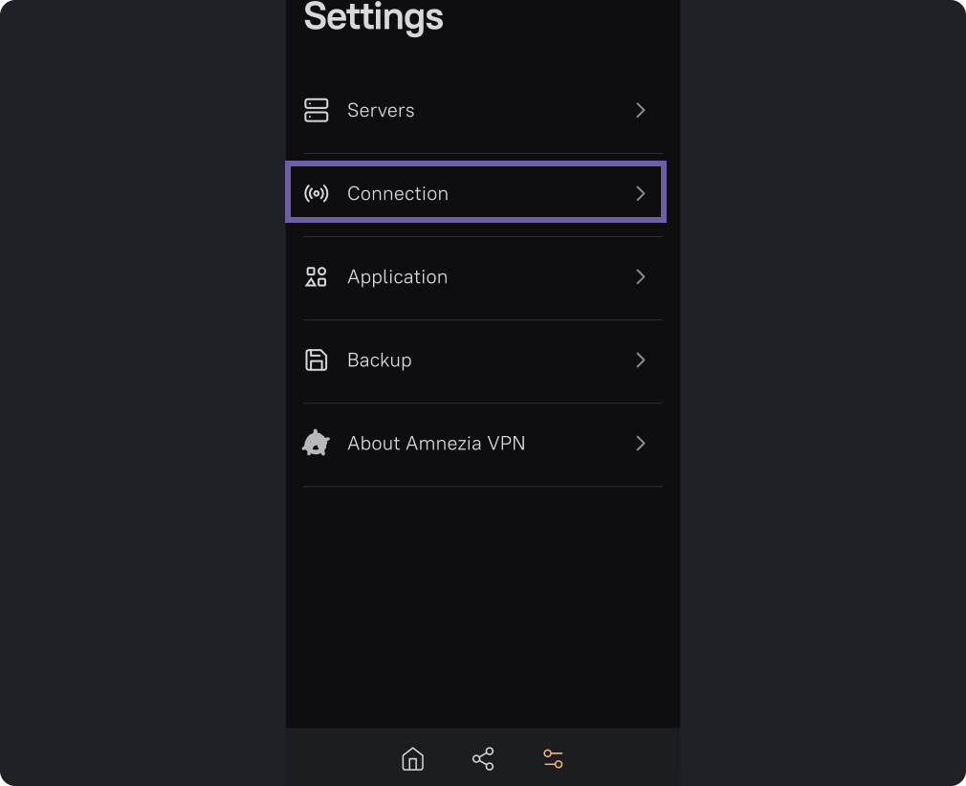Click the Servers rack icon
This screenshot has height=786, width=966.
[x=316, y=110]
